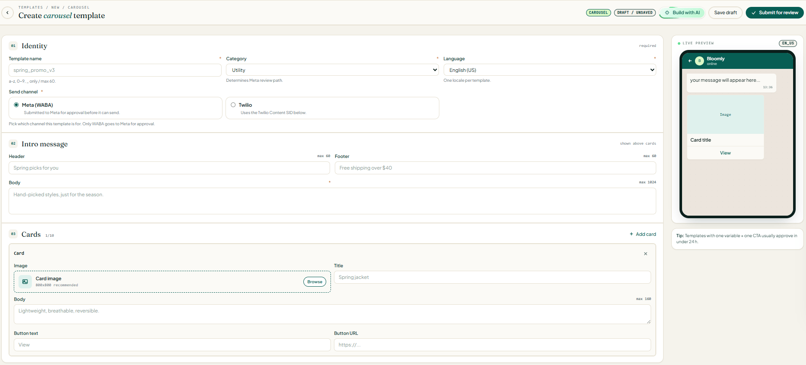Browse for a card image

tap(315, 282)
